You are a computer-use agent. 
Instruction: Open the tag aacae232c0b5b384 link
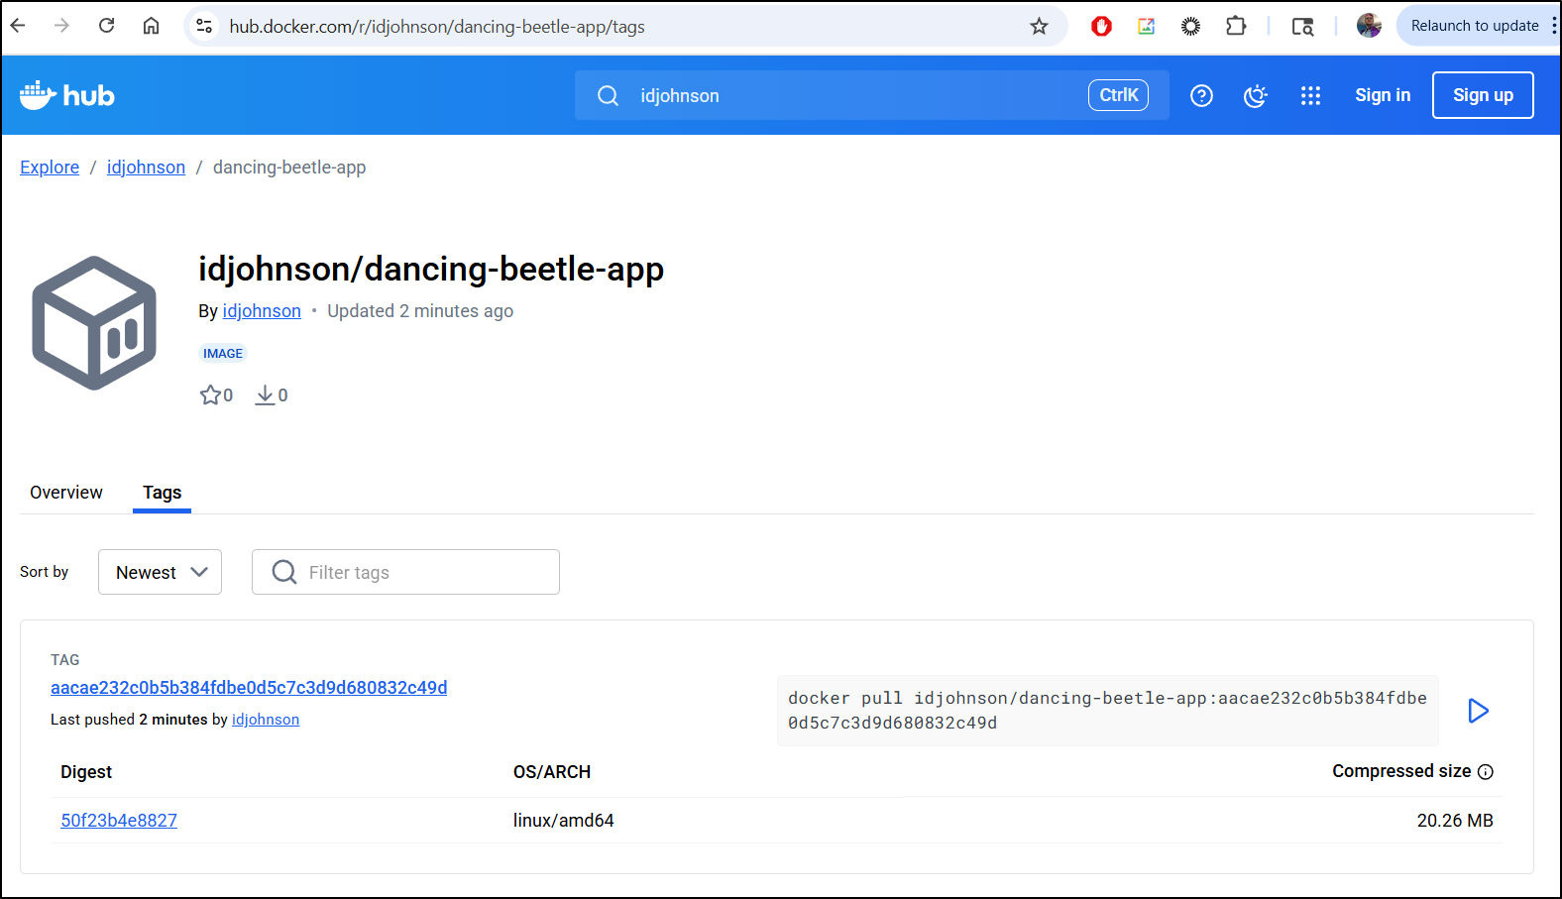(249, 688)
